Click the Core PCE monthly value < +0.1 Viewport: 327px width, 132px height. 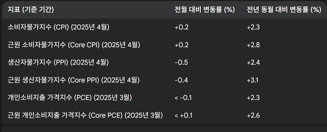pyautogui.click(x=184, y=115)
